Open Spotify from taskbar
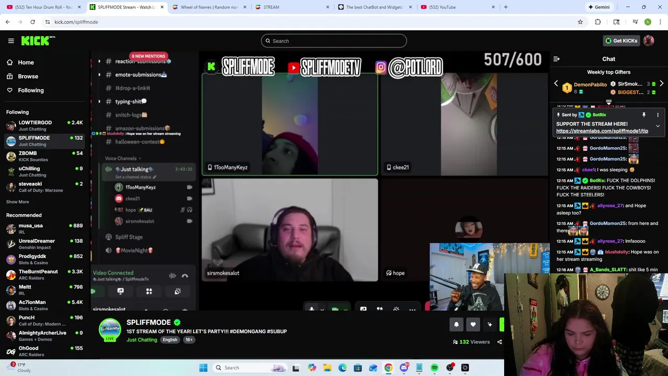 tap(434, 368)
